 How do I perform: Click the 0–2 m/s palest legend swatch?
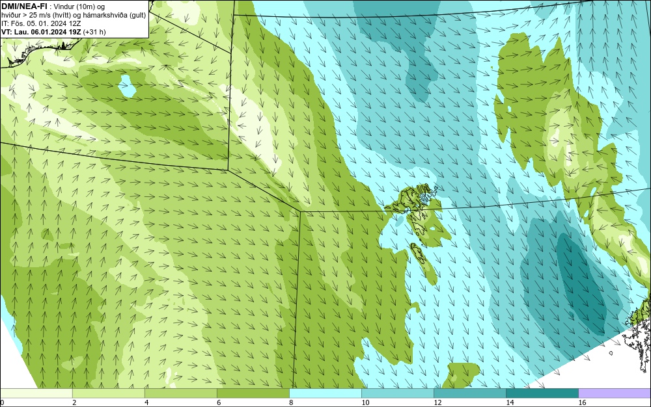coord(36,393)
